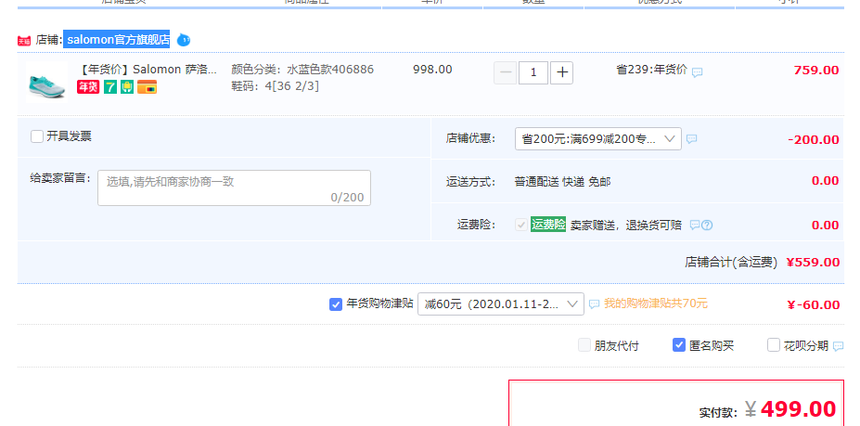Viewport: 860px width, 426px height.
Task: Click 颜色分类：水蓝色款406886 text
Action: [x=302, y=70]
